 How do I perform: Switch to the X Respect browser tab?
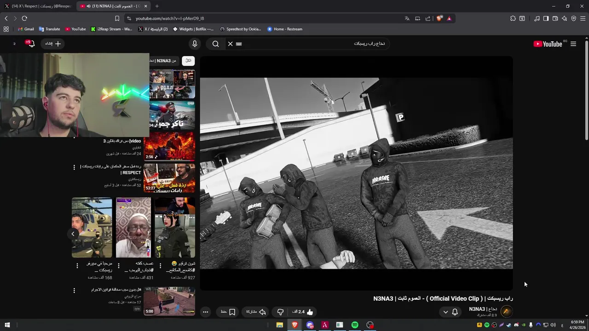click(x=37, y=6)
